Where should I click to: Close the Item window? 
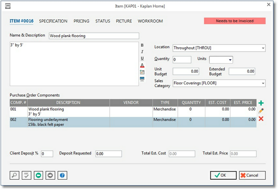coord(269,5)
